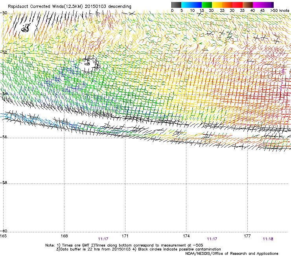Viewport: 291px width, 256px height.
Task: Select the orange 25–30 knots legend segment
Action: [227, 5]
